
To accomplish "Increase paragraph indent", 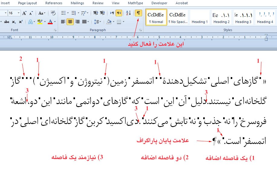I will (103, 13).
